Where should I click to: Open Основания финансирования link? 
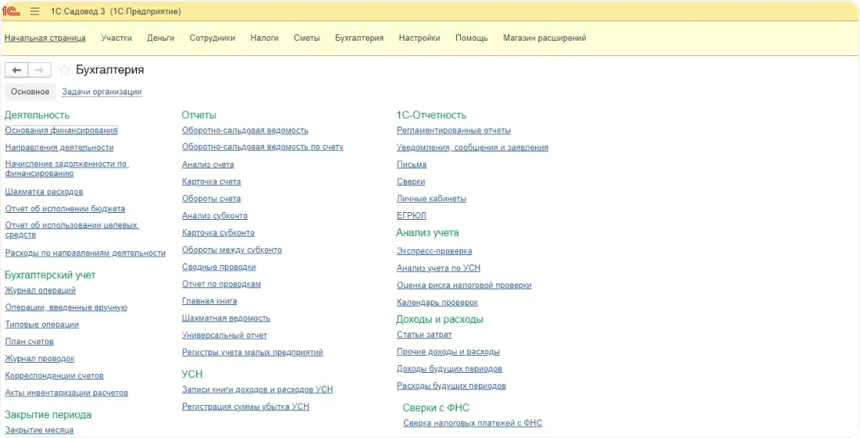point(61,131)
